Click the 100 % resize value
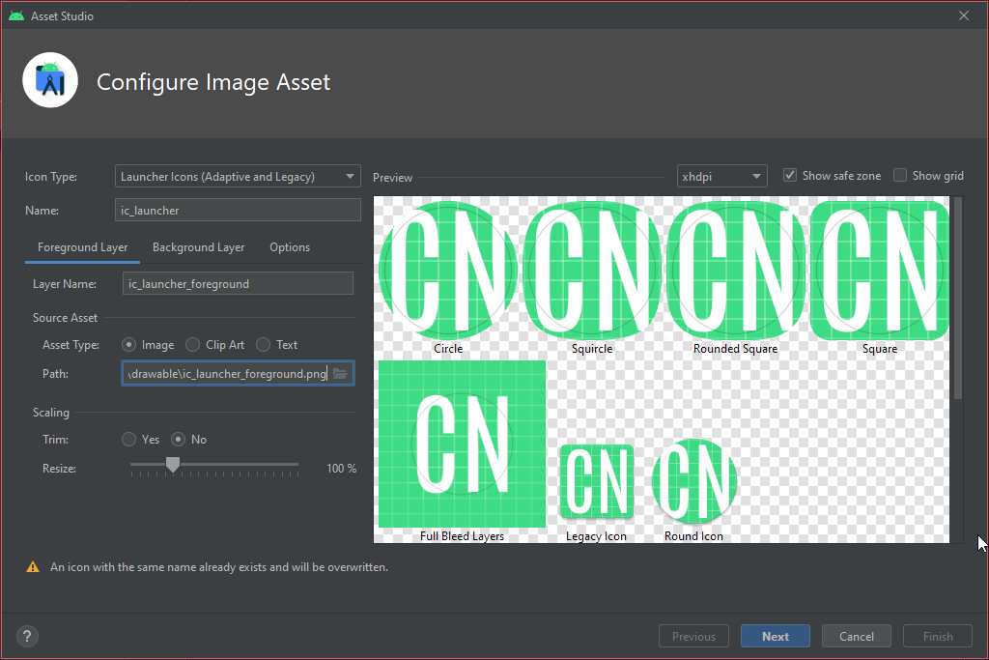This screenshot has width=989, height=660. (341, 468)
